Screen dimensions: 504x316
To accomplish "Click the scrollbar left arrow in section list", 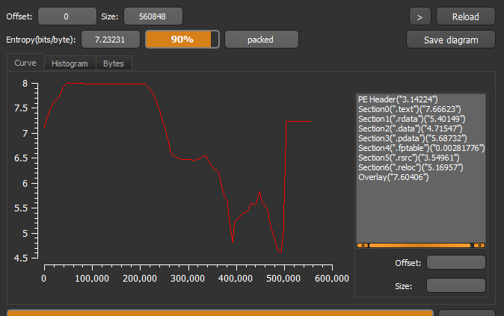I will click(x=363, y=245).
